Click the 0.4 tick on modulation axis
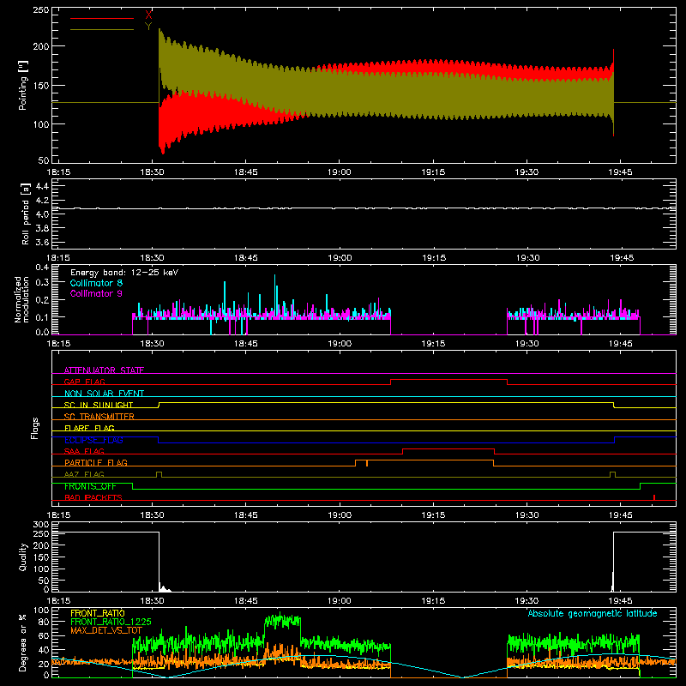The height and width of the screenshot is (686, 686). click(x=42, y=268)
